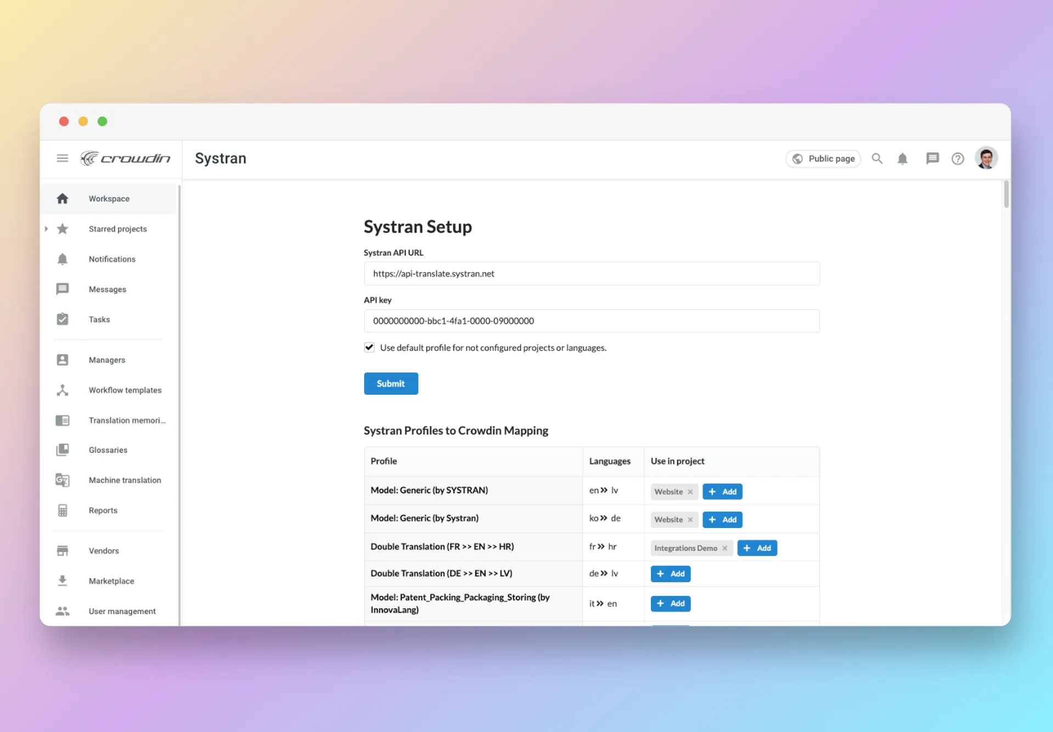The height and width of the screenshot is (732, 1053).
Task: Open messages chat icon in top bar
Action: coord(932,158)
